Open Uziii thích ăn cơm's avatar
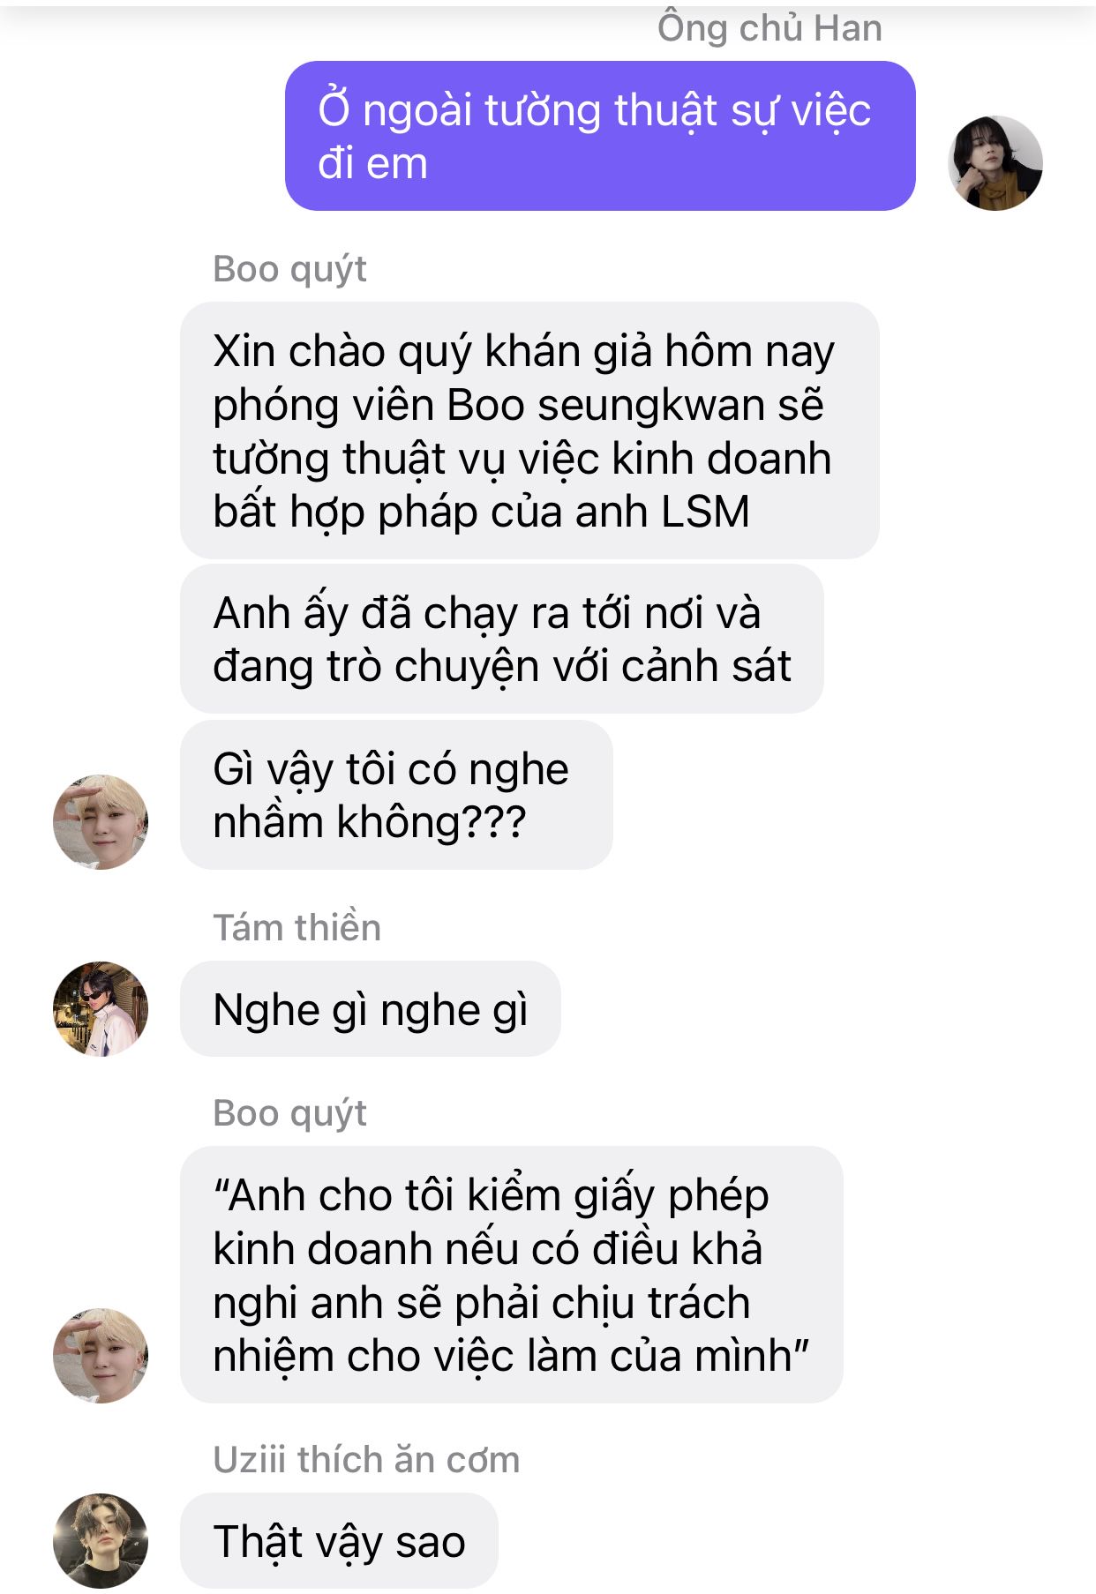Image resolution: width=1096 pixels, height=1594 pixels. pyautogui.click(x=101, y=1540)
